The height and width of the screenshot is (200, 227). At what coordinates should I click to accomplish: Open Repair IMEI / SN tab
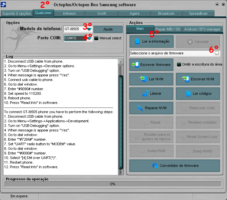coord(168,29)
